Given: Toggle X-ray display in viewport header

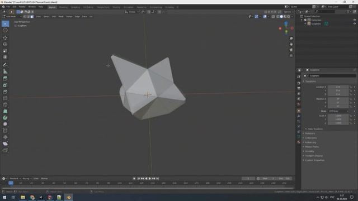Looking at the screenshot, I should (273, 16).
